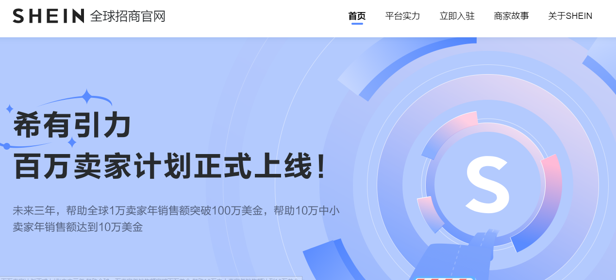Click the SHEIN logo in the header

coord(49,16)
